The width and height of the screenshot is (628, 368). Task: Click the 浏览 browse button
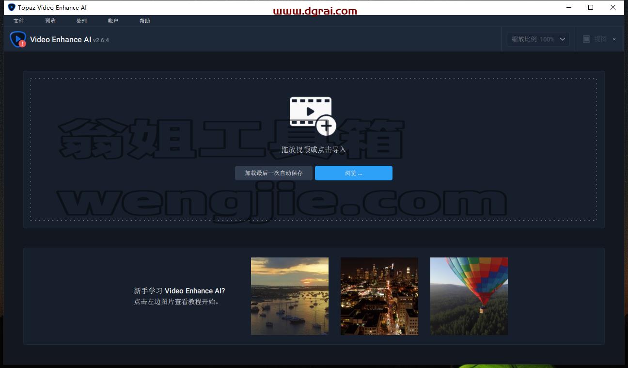pos(354,173)
